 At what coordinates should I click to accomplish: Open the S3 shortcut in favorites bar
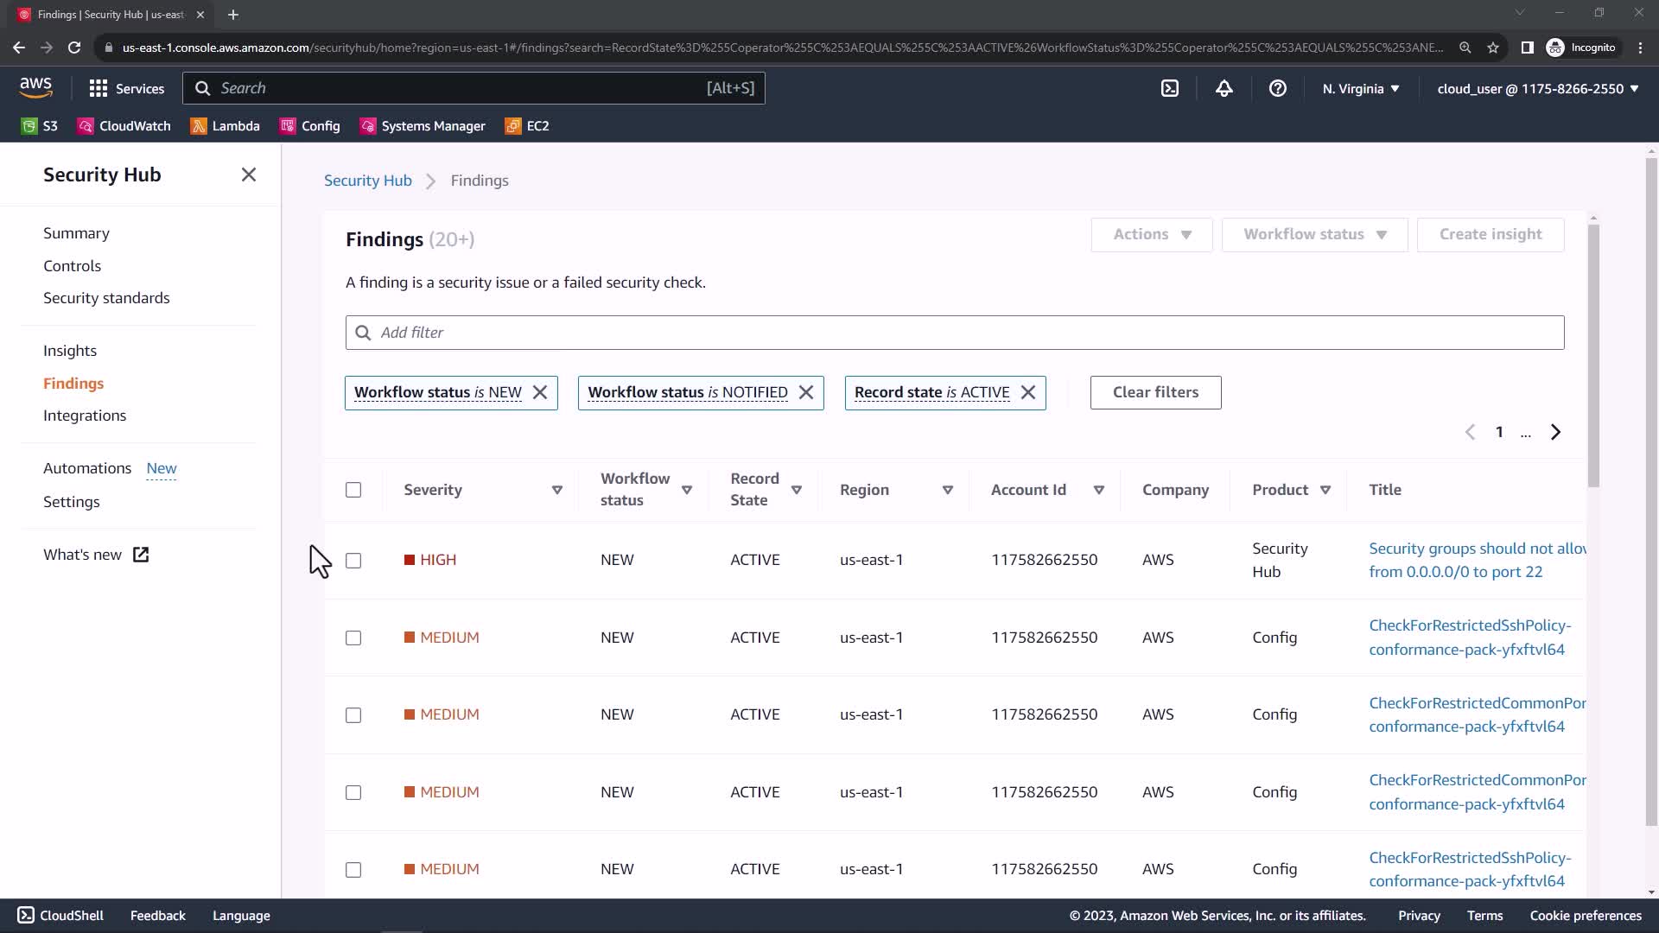[40, 126]
